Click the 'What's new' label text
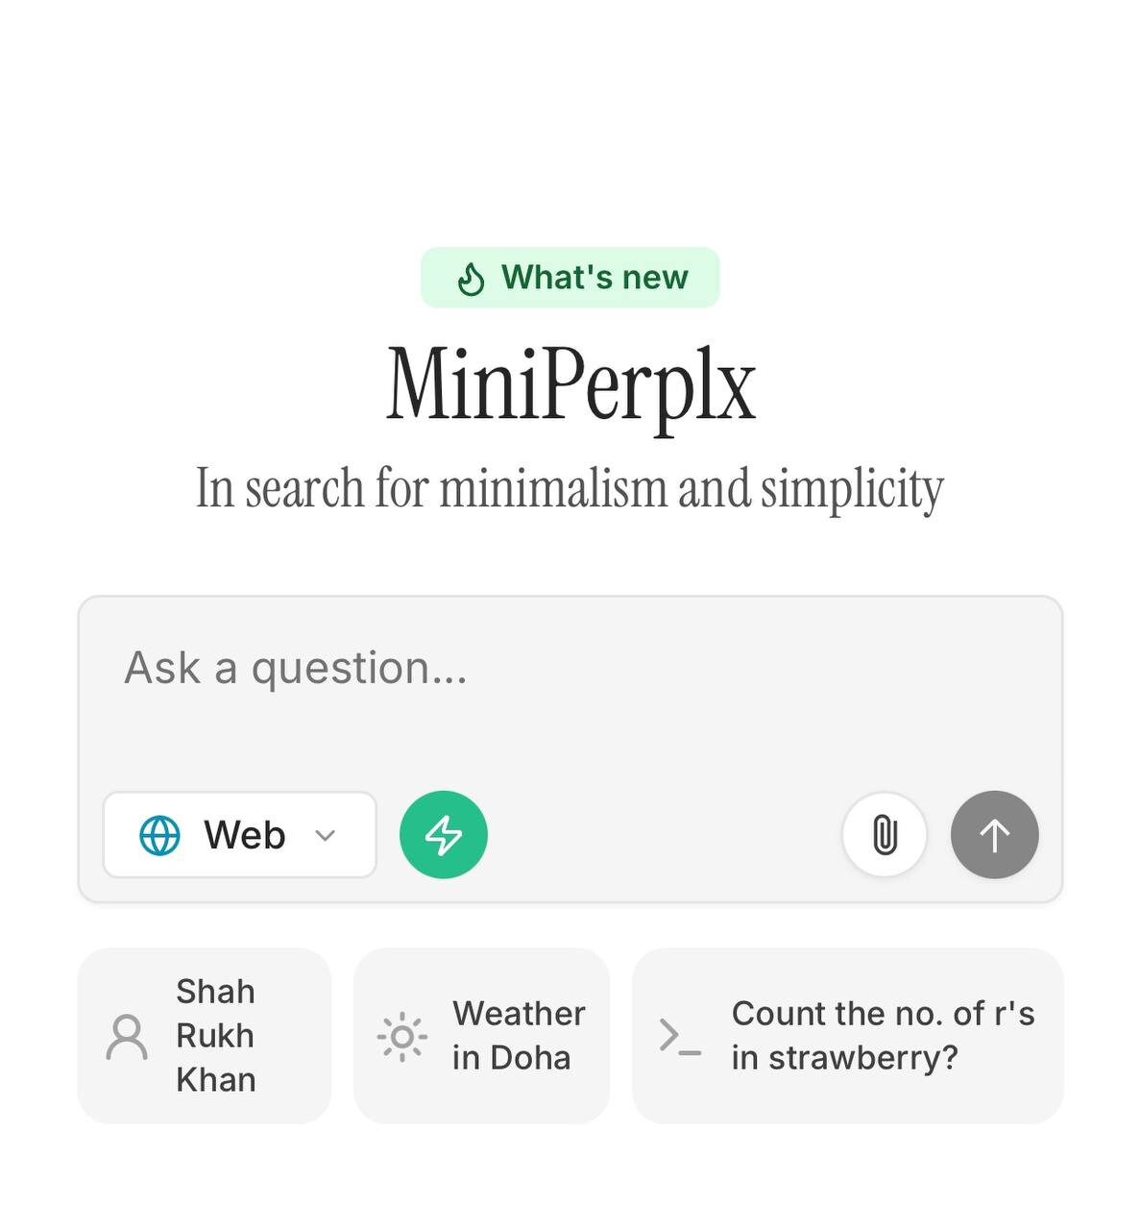 pyautogui.click(x=595, y=278)
